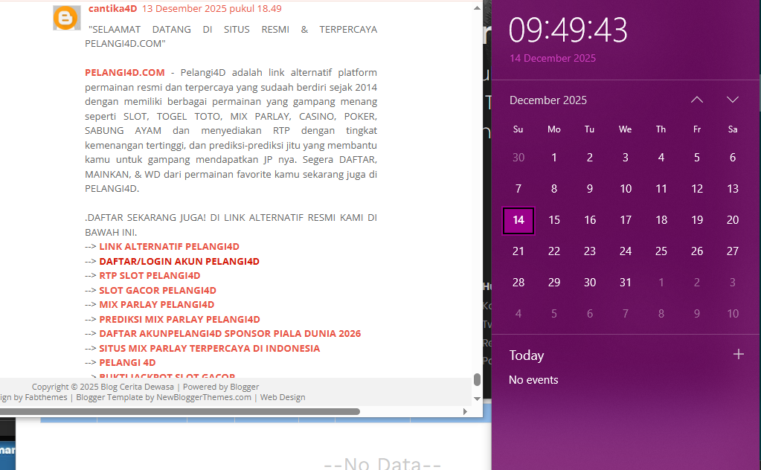Screen dimensions: 761x470
Task: Open SITUS MIX PARLAY TERPERCAYA link
Action: (x=210, y=349)
